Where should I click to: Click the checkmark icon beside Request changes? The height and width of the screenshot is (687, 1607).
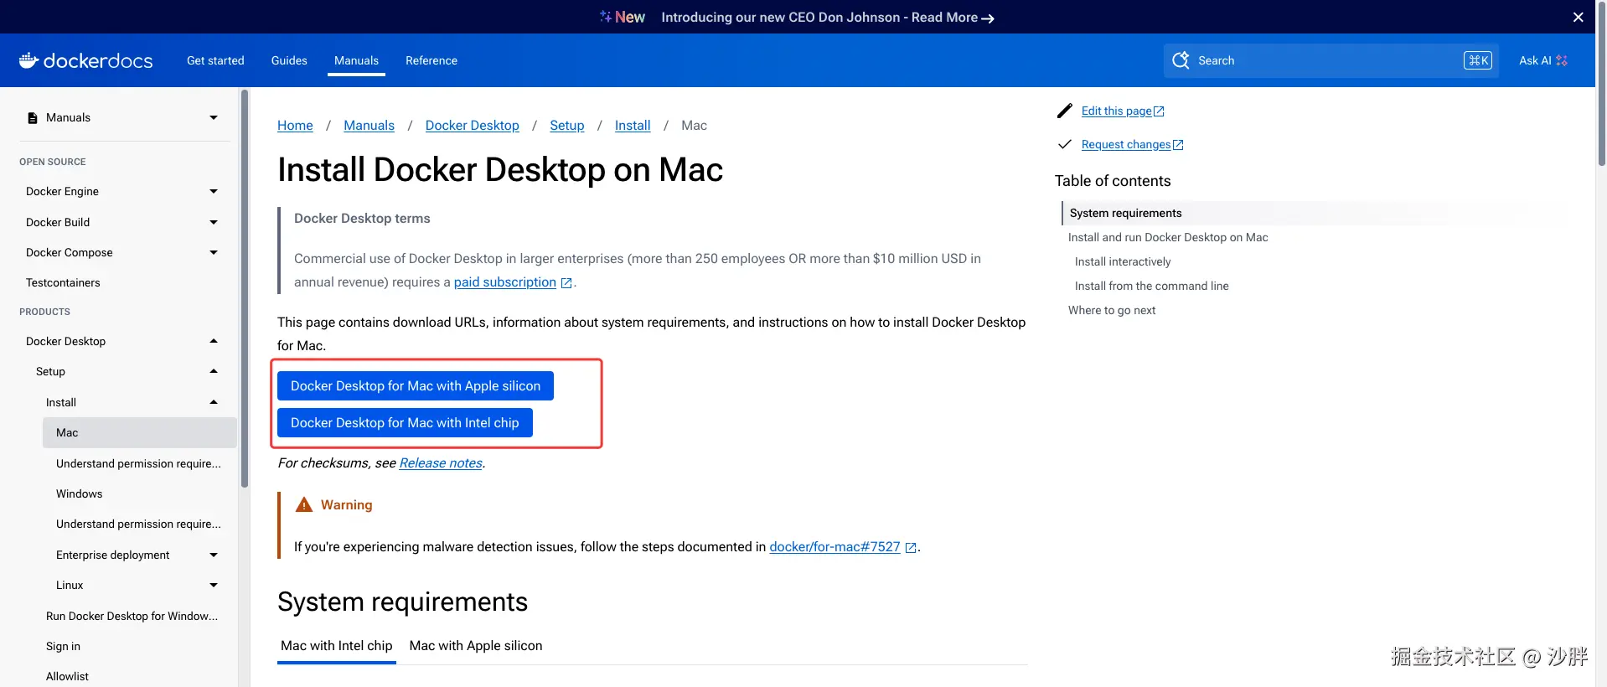(1065, 144)
